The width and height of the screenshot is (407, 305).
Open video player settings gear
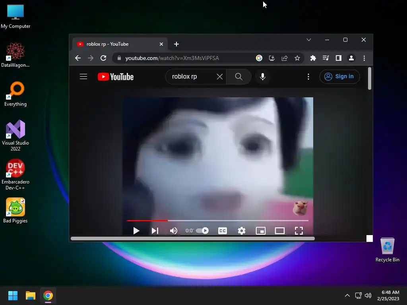point(241,231)
